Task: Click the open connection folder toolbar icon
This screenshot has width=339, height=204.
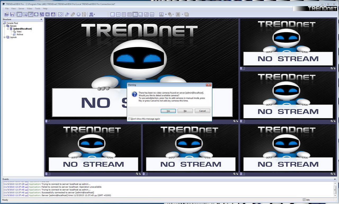Action: click(x=7, y=14)
